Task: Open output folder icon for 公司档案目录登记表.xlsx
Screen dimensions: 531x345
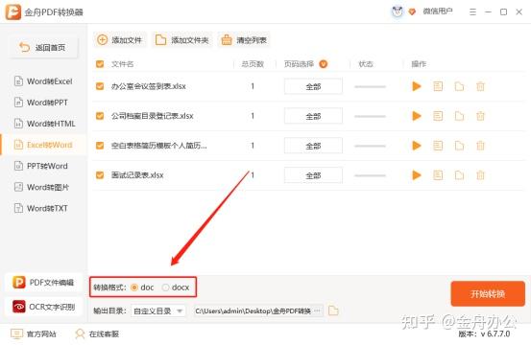Action: click(459, 116)
